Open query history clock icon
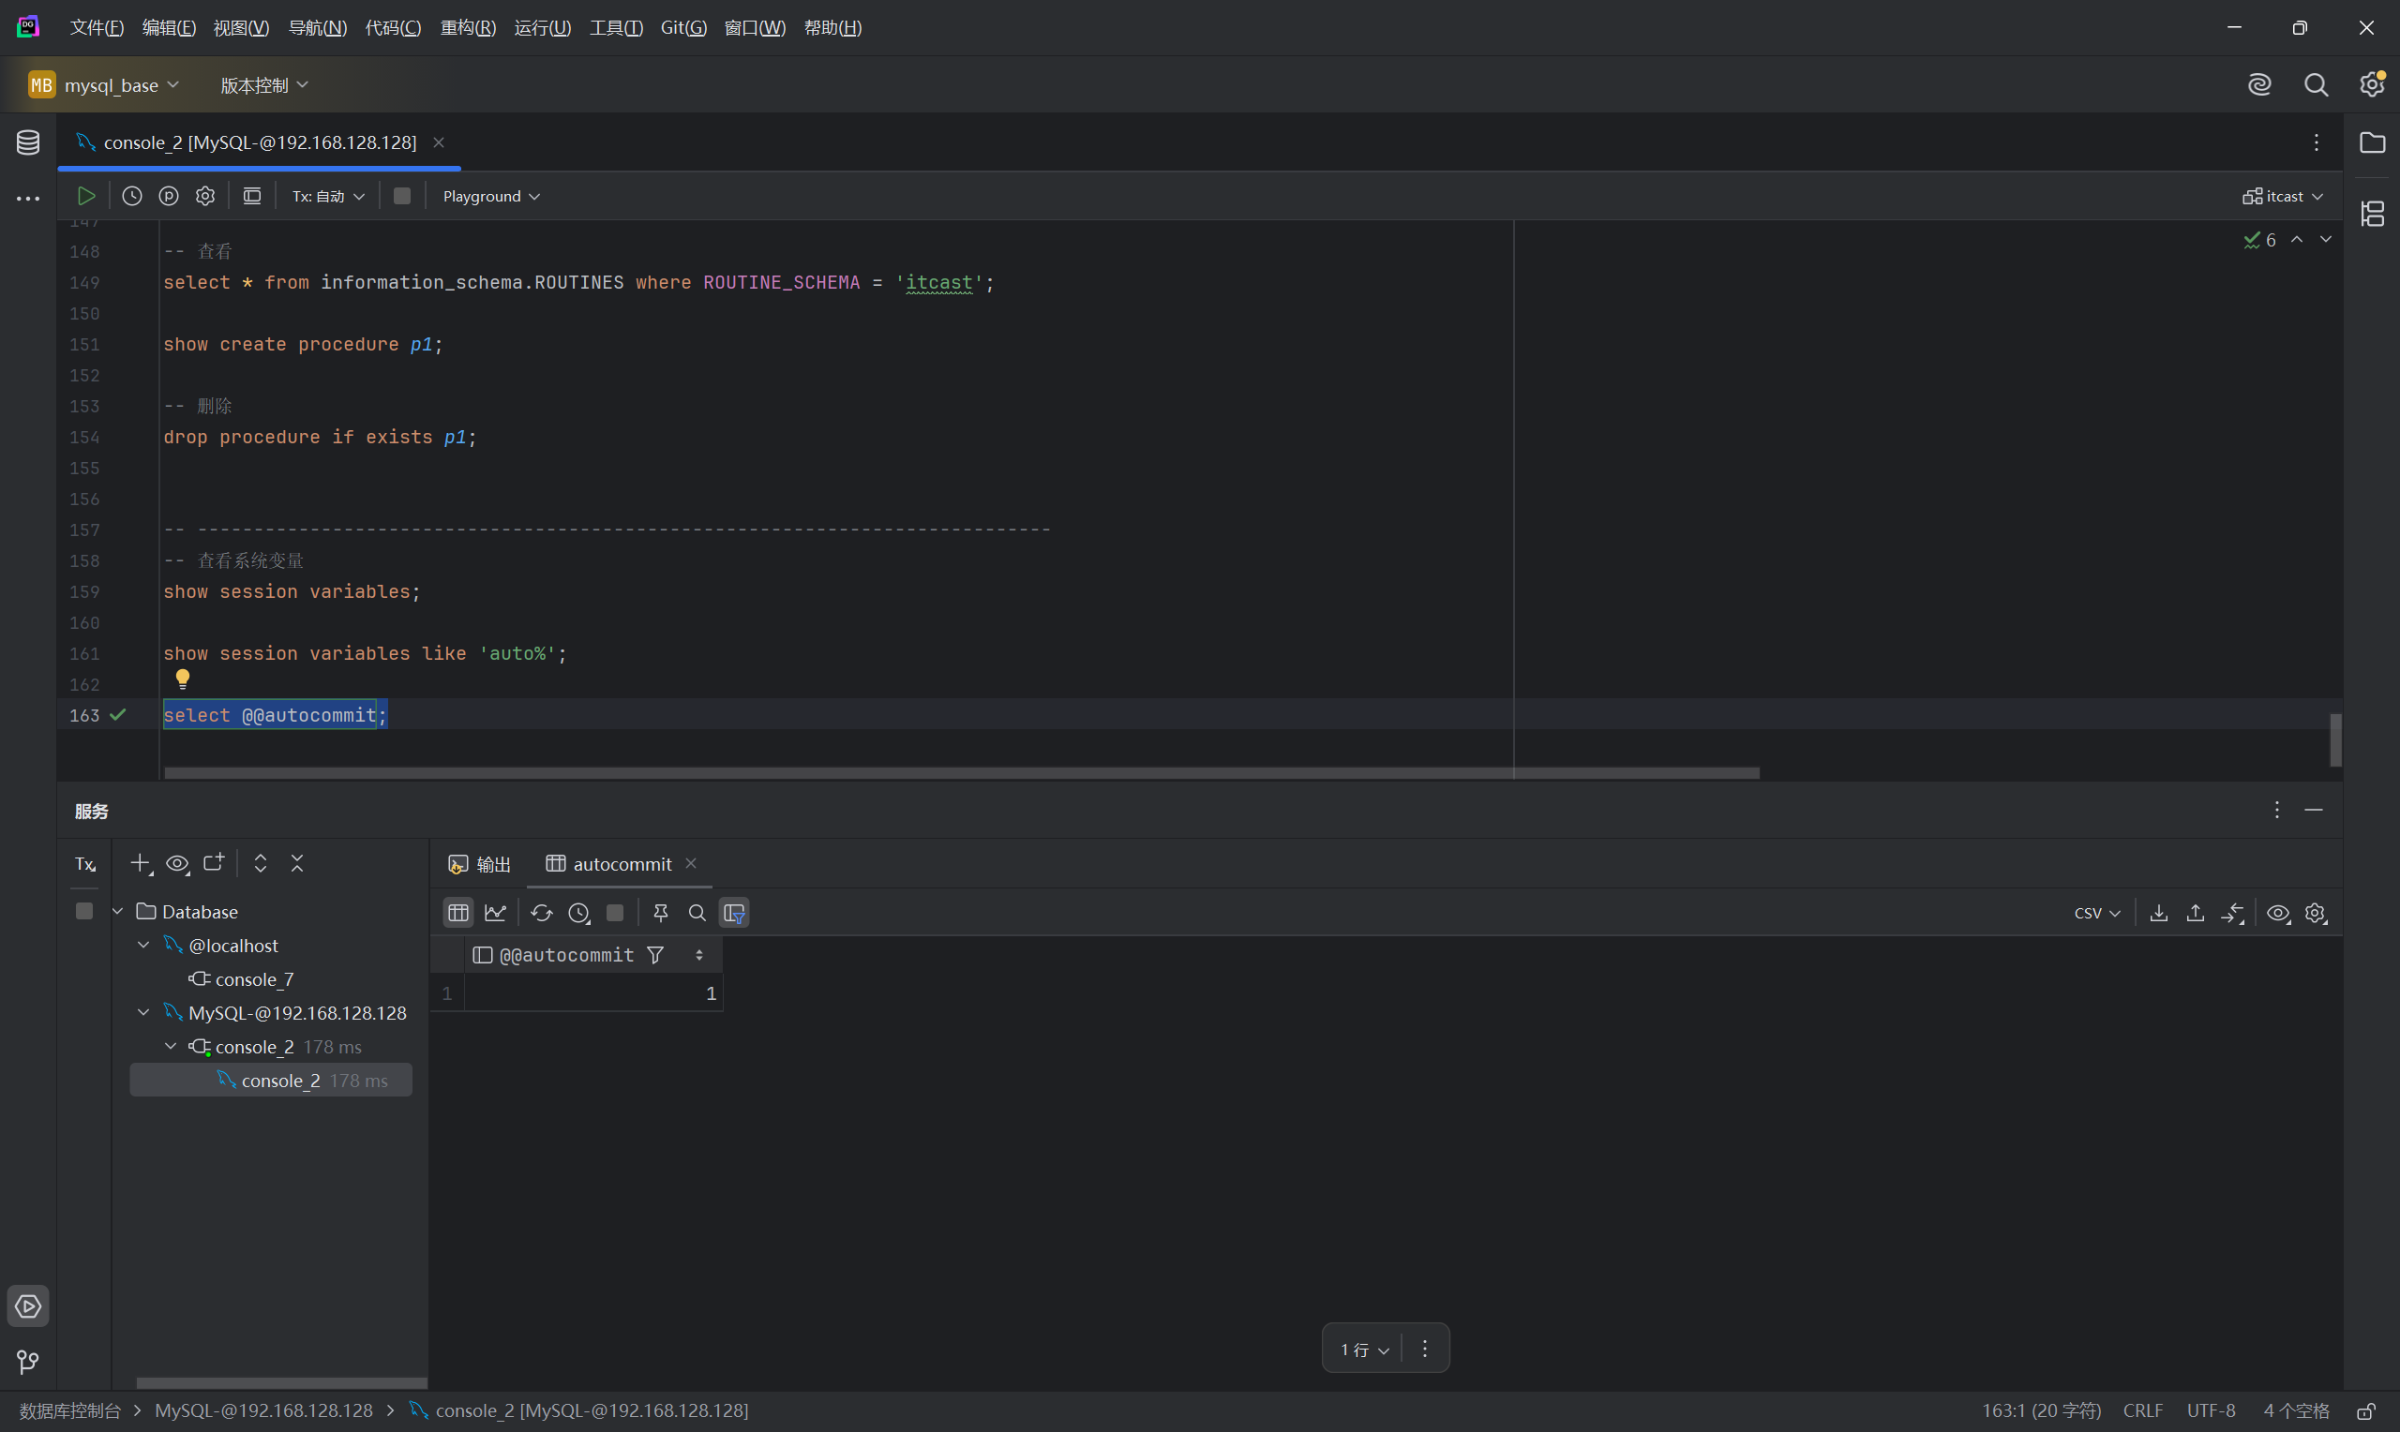2400x1432 pixels. 132,196
